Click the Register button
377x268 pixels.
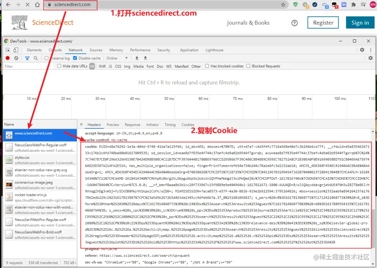click(x=323, y=23)
